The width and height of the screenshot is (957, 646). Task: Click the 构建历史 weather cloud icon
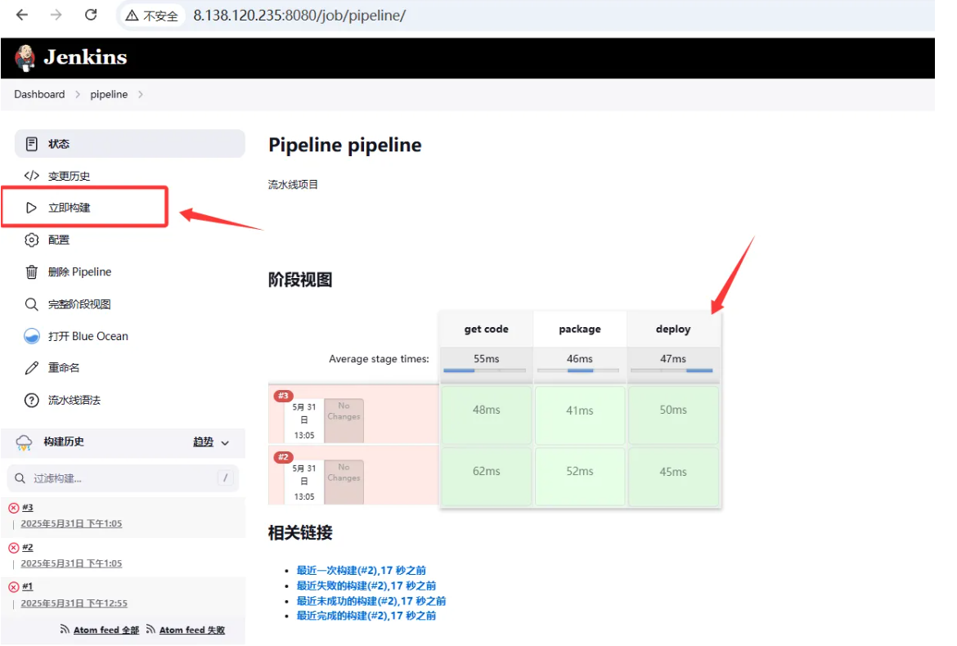click(x=25, y=442)
